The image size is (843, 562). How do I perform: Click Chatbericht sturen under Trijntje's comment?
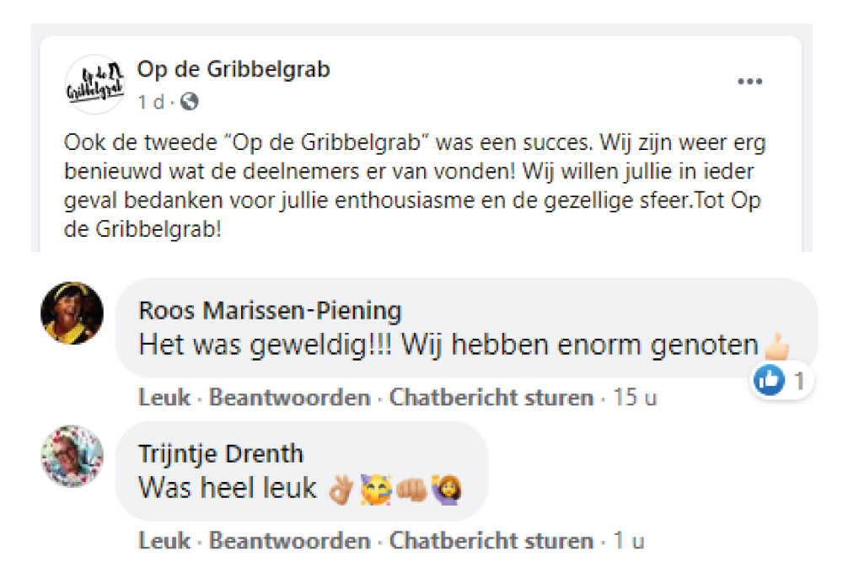click(491, 540)
